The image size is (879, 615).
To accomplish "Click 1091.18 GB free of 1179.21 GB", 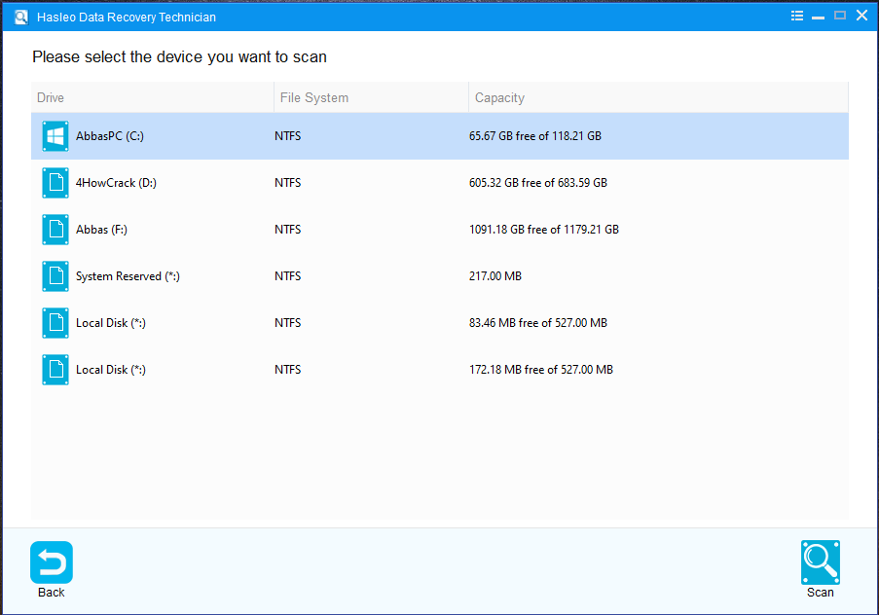I will click(x=544, y=230).
